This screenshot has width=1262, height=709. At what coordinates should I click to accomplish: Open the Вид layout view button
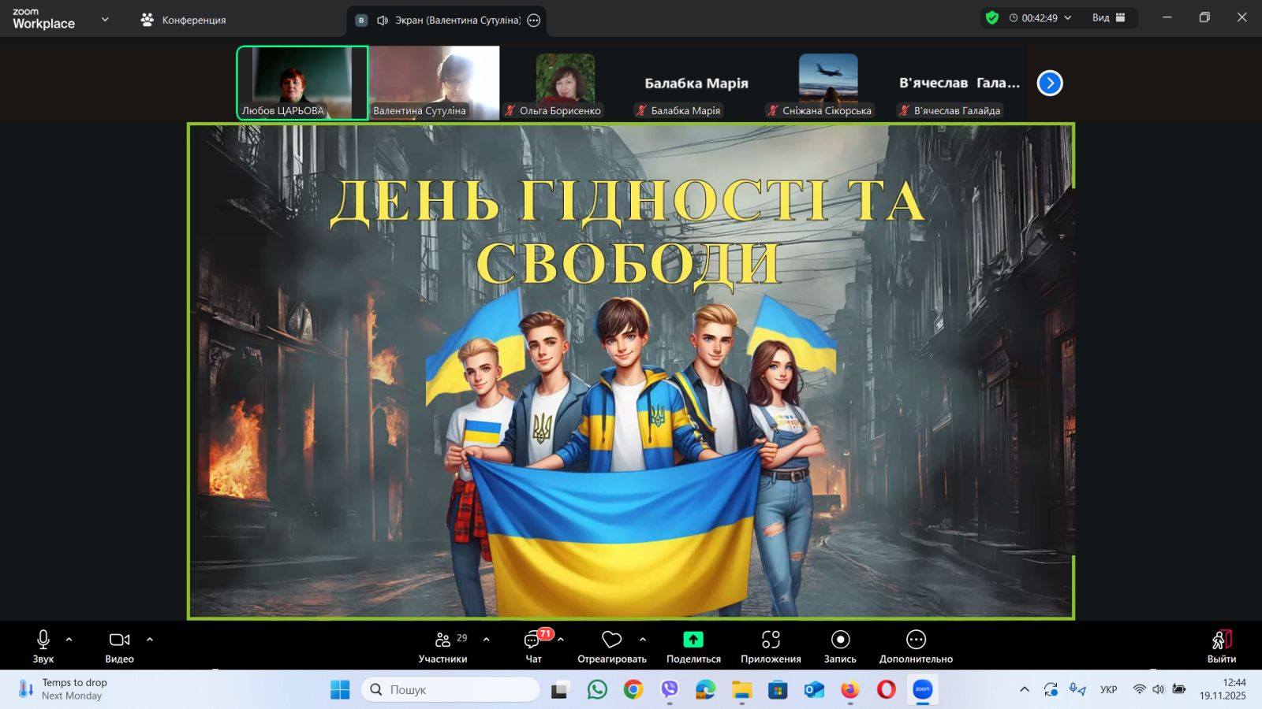pos(1108,18)
